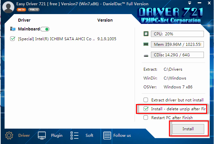Enable Extract driver but not install
214x144 pixels.
pos(146,100)
